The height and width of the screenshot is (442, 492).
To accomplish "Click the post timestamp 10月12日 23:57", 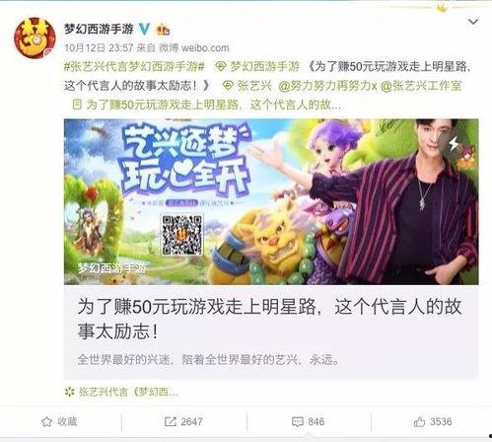I will tap(99, 48).
